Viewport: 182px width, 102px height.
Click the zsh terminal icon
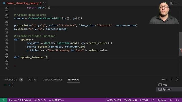(x=160, y=85)
